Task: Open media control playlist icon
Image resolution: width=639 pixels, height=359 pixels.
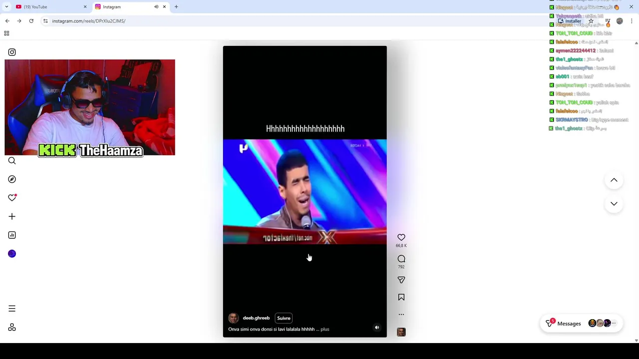Action: click(608, 21)
